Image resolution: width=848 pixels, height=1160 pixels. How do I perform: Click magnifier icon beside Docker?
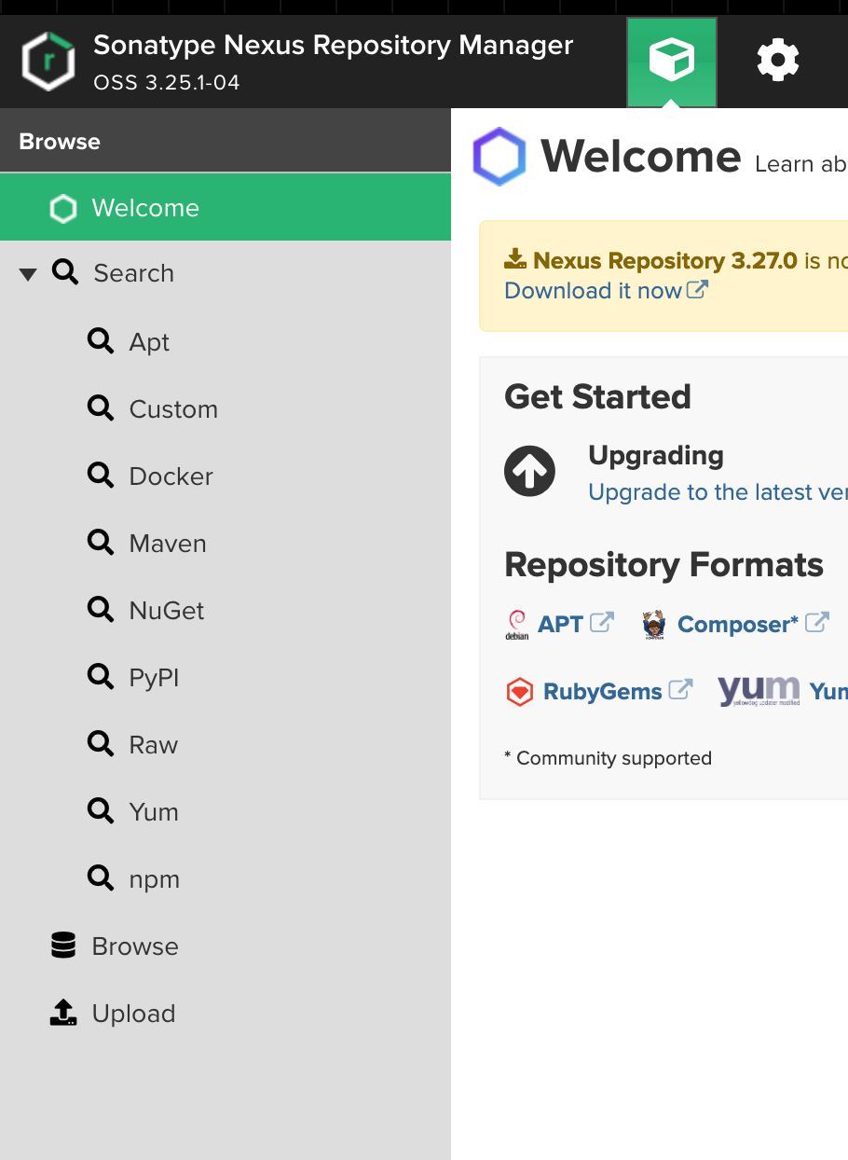tap(100, 475)
